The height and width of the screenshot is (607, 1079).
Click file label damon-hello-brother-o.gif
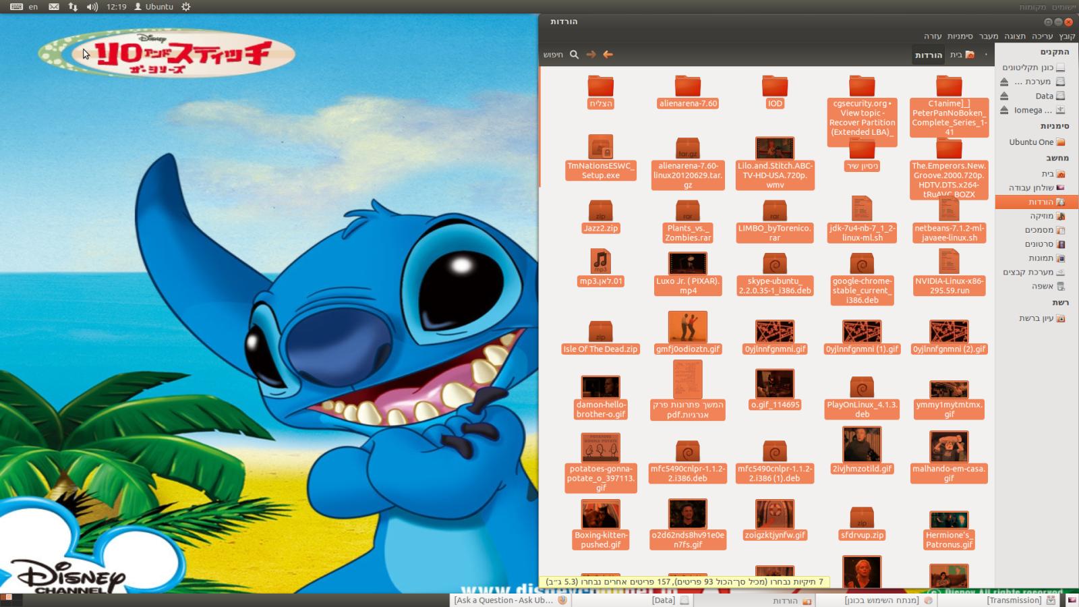point(600,409)
